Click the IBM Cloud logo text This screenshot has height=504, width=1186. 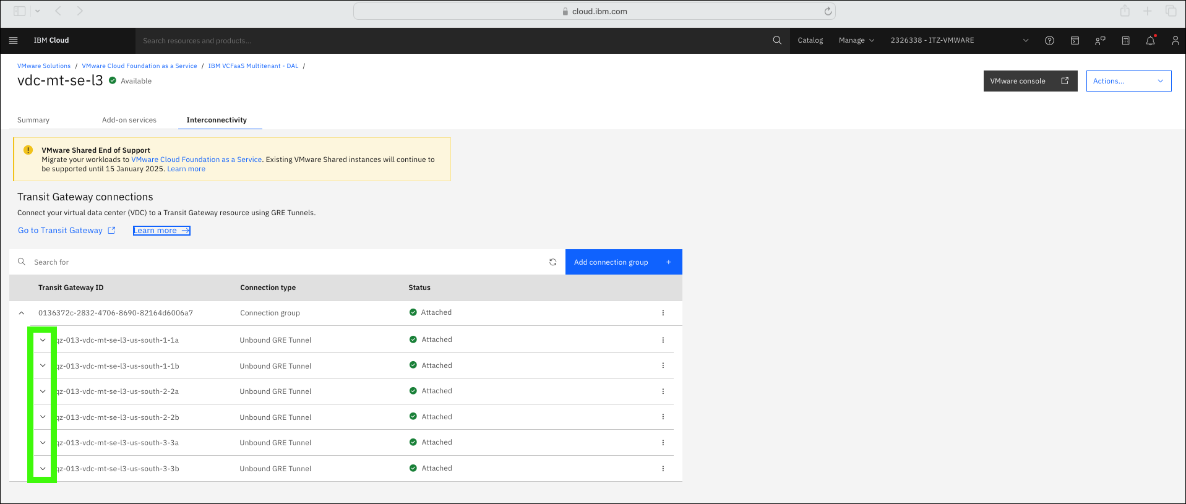click(51, 40)
